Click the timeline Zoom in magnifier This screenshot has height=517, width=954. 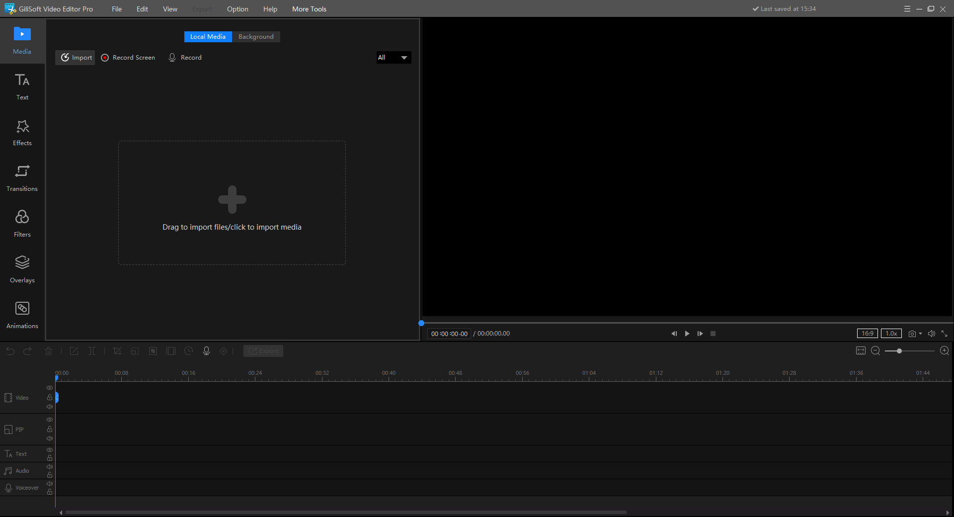coord(945,351)
